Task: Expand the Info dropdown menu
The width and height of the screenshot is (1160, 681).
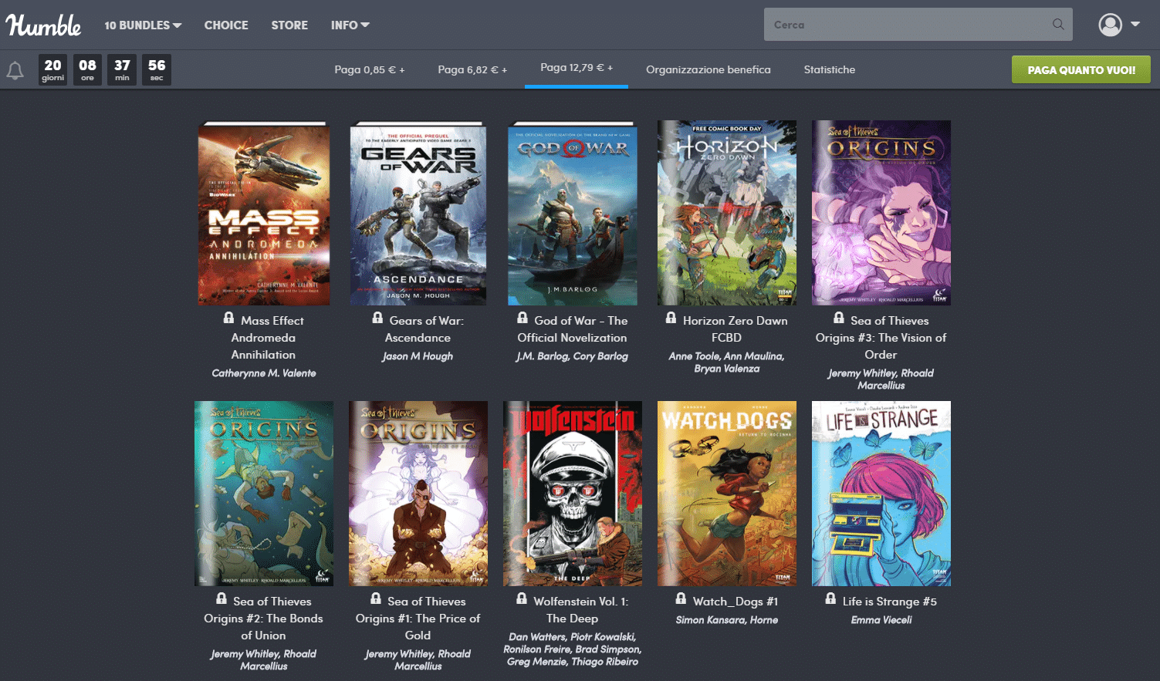Action: pyautogui.click(x=350, y=25)
